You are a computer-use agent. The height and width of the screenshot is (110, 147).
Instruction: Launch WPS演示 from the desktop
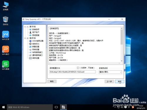6,50
